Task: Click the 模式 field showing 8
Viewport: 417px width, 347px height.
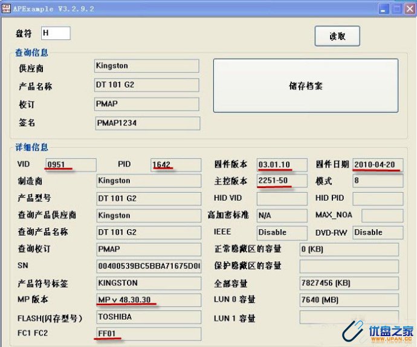Action: 378,181
